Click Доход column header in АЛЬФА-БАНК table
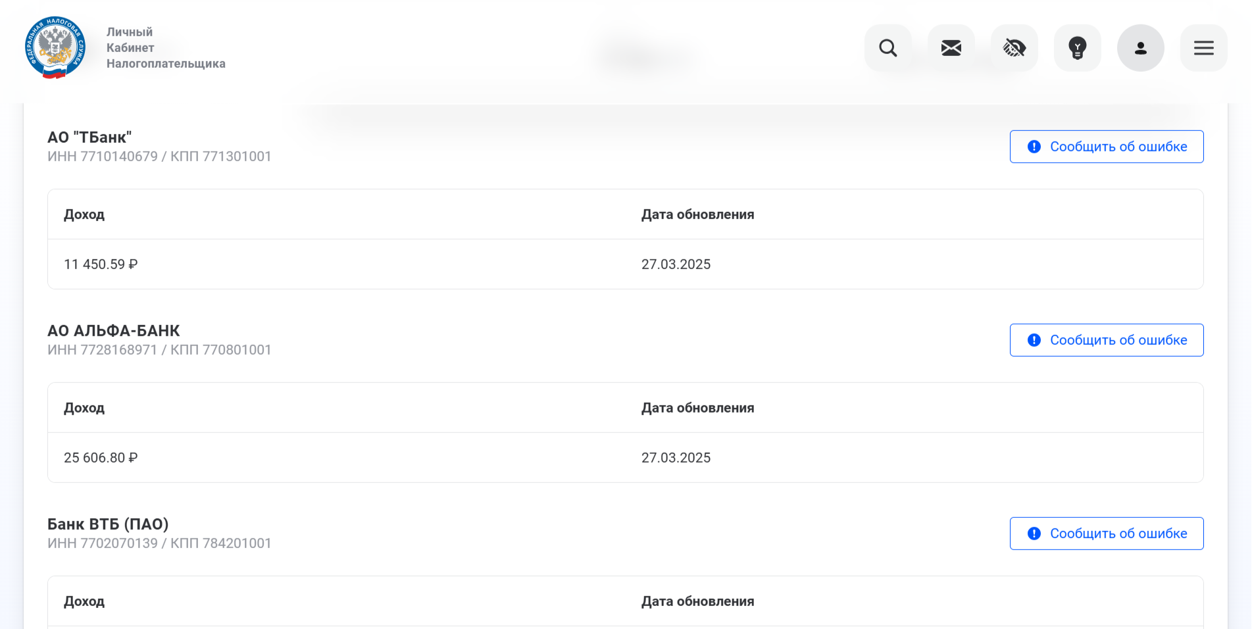The image size is (1252, 629). click(x=84, y=408)
